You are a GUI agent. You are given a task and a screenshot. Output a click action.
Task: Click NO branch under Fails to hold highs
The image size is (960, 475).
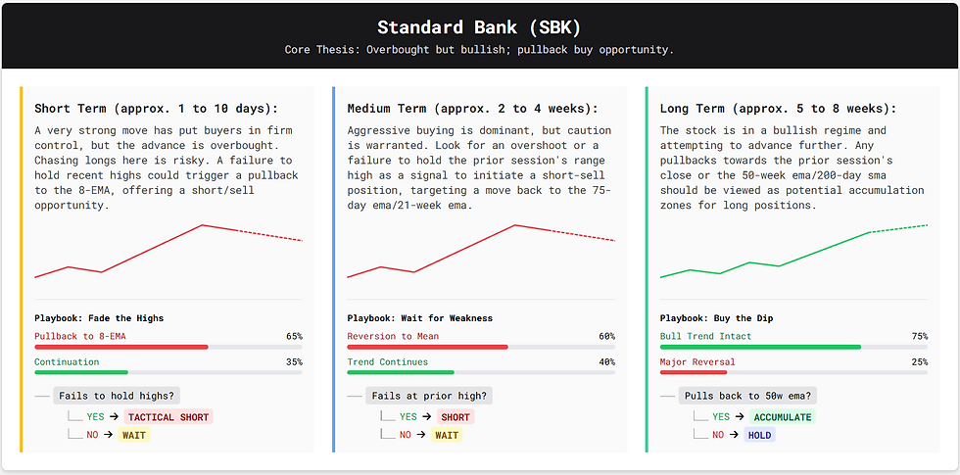92,435
